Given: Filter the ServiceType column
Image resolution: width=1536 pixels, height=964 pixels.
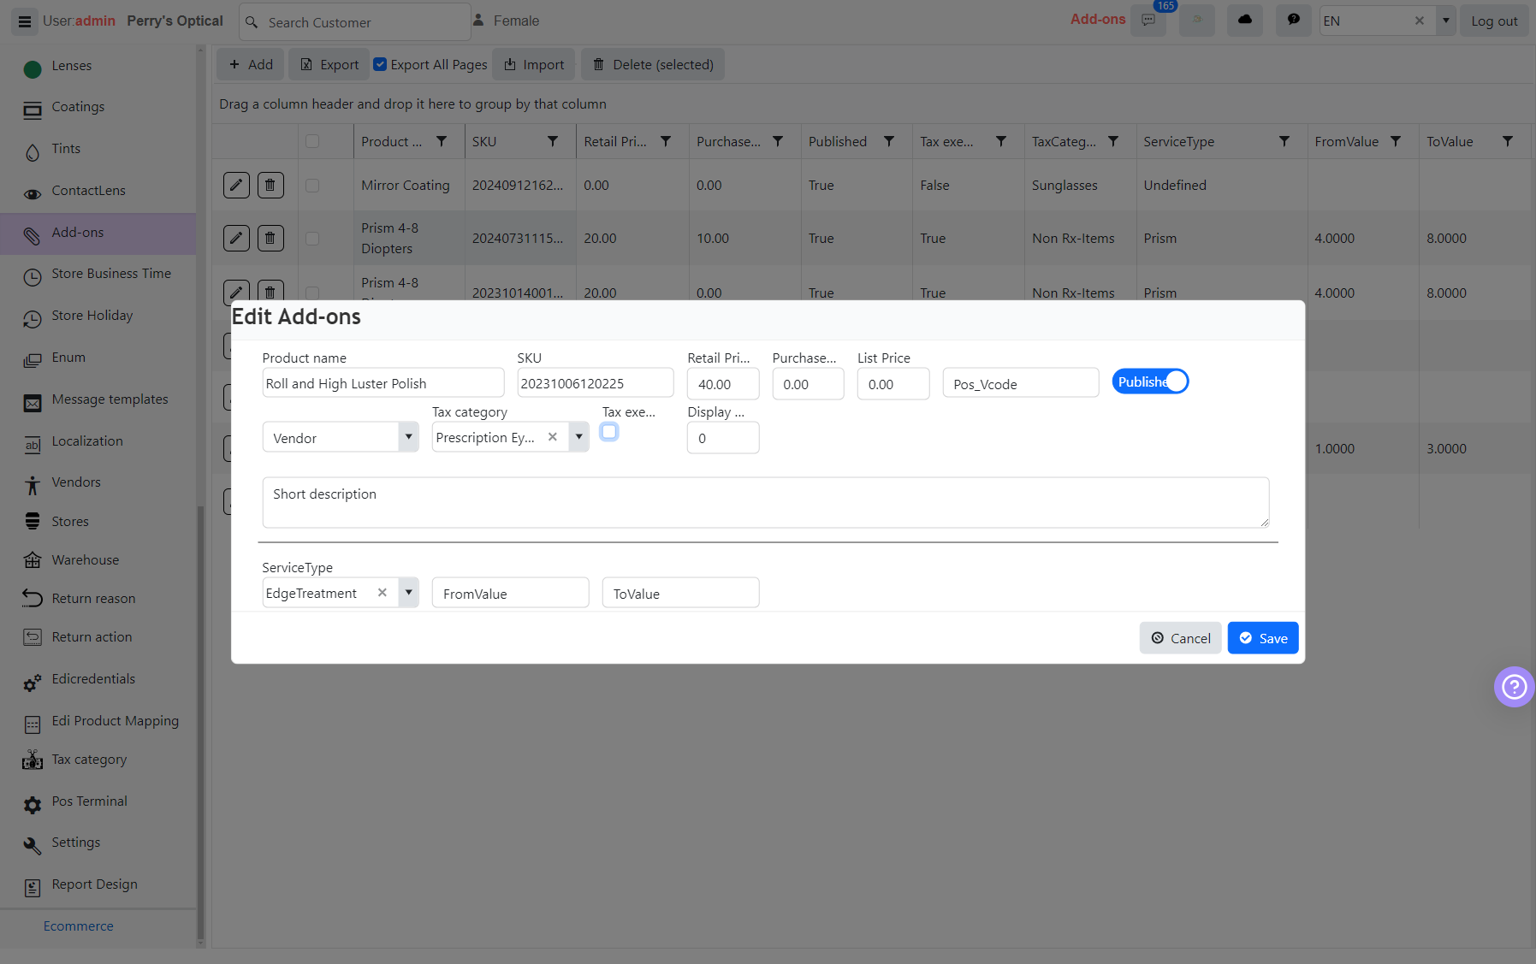Looking at the screenshot, I should 1284,141.
